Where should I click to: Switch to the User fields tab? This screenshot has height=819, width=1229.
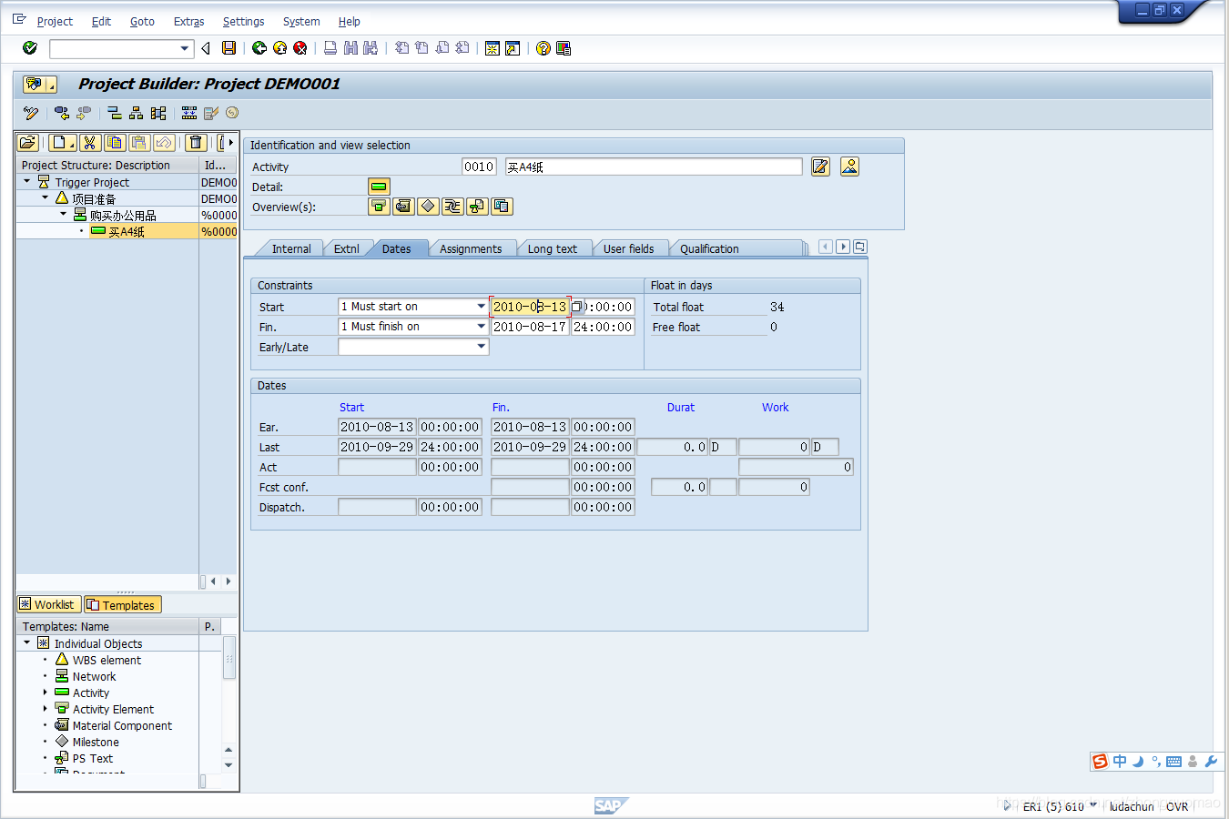click(628, 248)
